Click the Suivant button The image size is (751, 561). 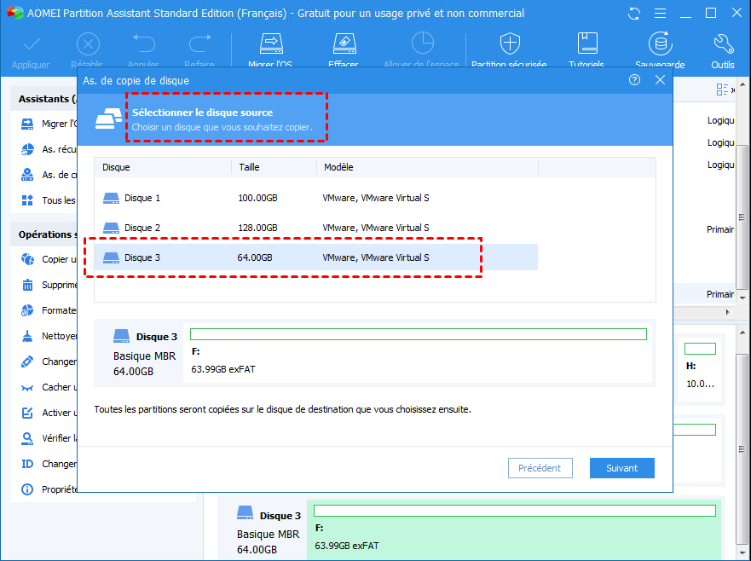tap(621, 468)
